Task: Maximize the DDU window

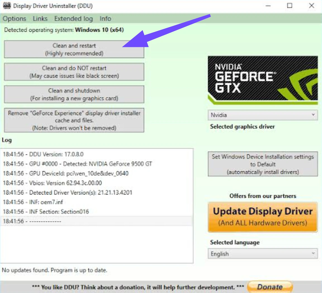Action: coord(290,6)
